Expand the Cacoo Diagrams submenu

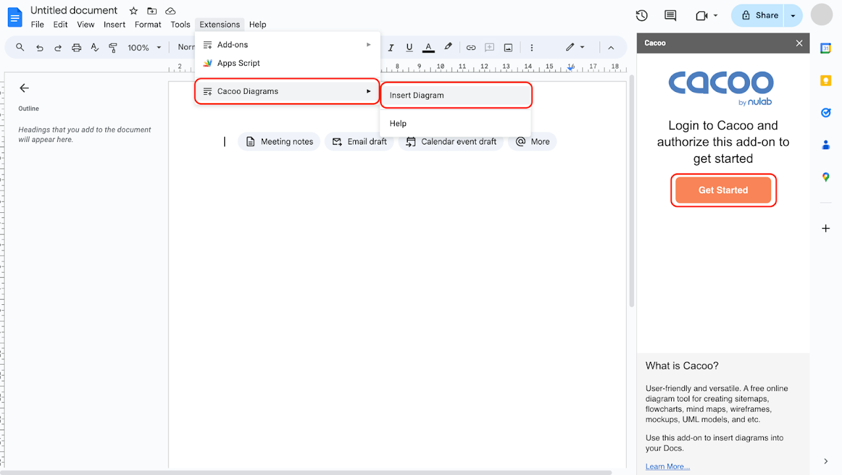pos(287,91)
